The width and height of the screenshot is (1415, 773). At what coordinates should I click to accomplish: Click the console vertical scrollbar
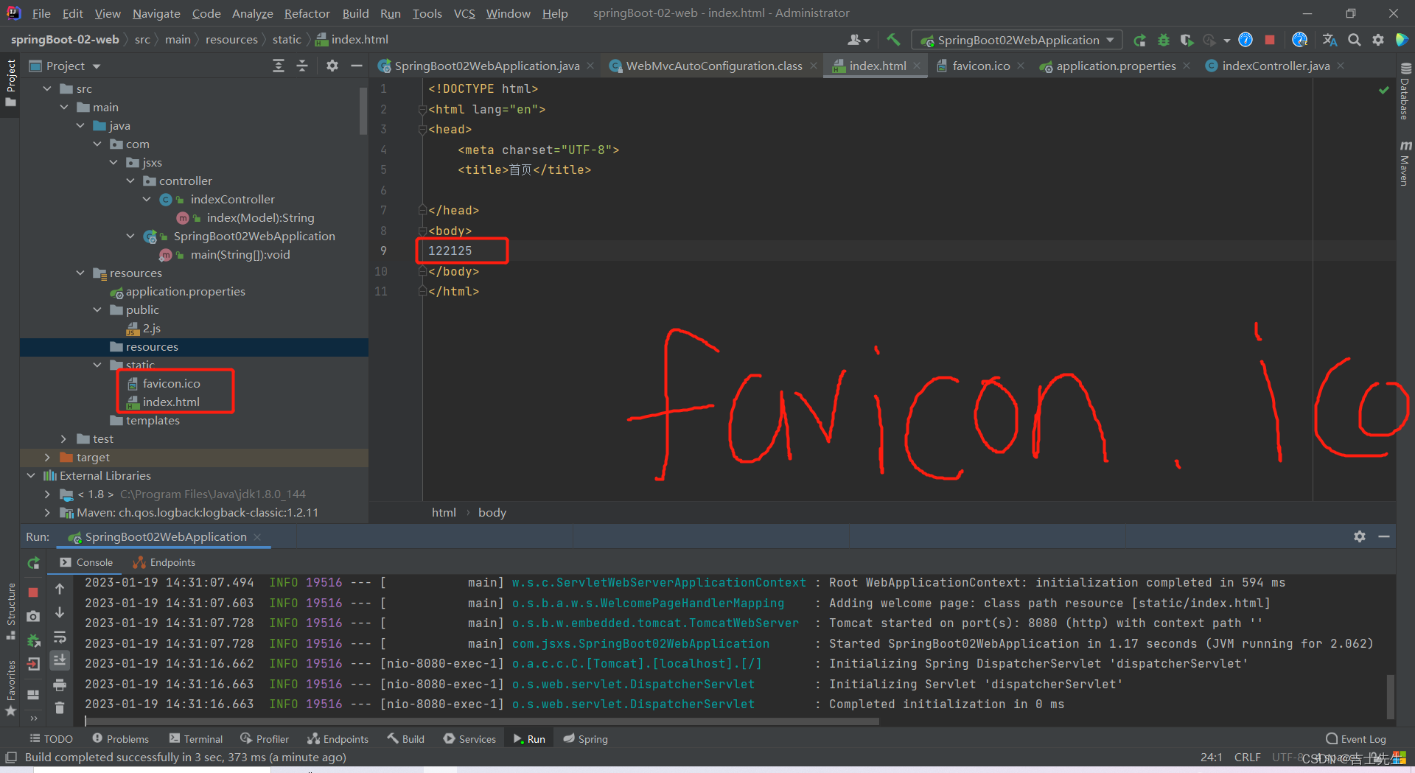[x=1390, y=696]
